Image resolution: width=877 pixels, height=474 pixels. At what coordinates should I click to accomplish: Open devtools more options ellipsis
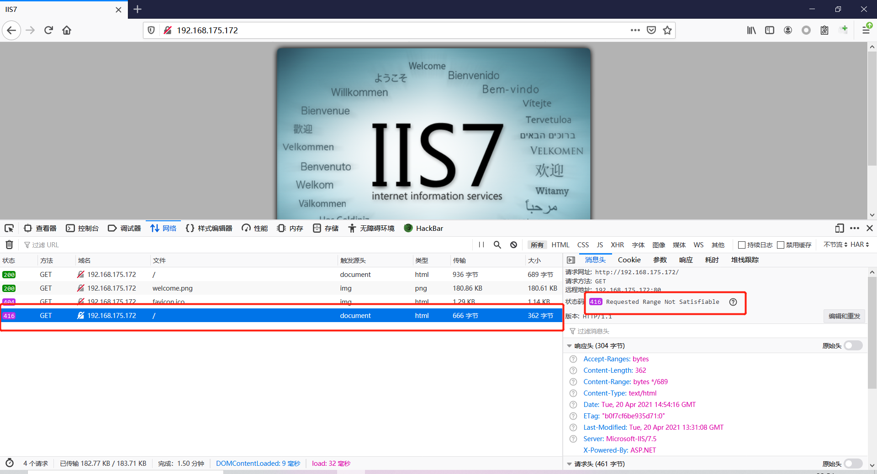[x=855, y=228]
